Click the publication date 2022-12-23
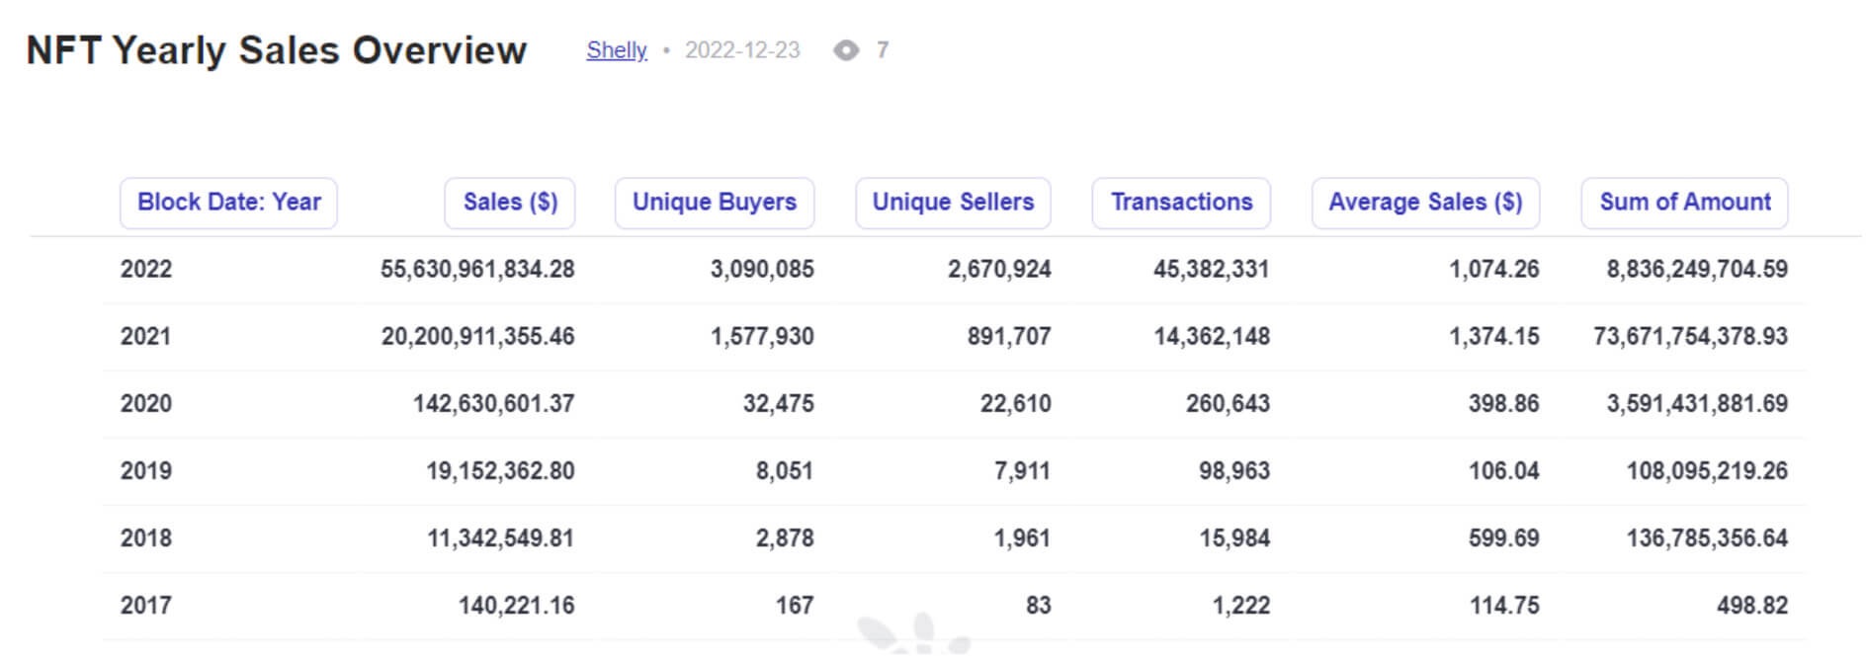 pos(742,50)
